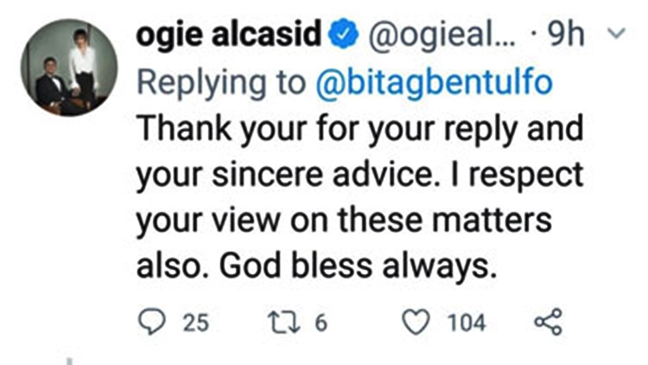Share the tweet via the share icon
Image resolution: width=648 pixels, height=365 pixels.
pyautogui.click(x=549, y=323)
